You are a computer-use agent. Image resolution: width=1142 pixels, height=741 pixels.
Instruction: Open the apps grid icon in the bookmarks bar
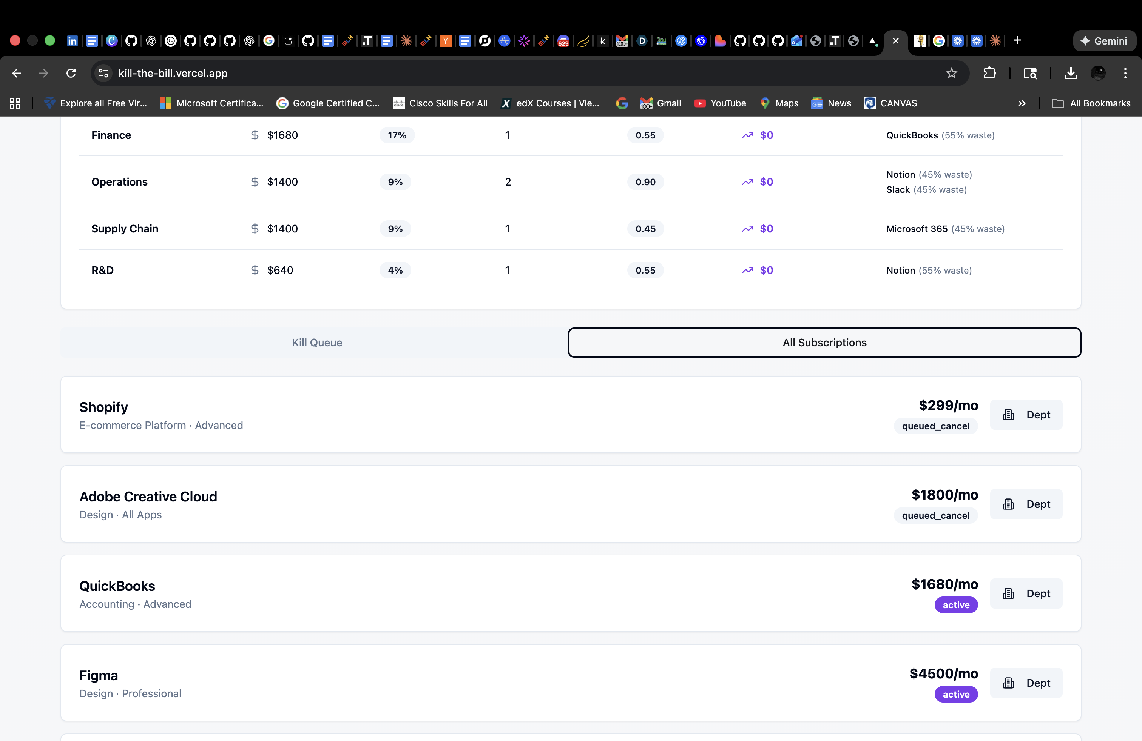tap(15, 103)
